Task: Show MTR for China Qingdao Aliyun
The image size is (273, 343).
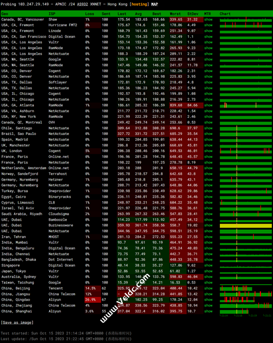Action: point(208,300)
